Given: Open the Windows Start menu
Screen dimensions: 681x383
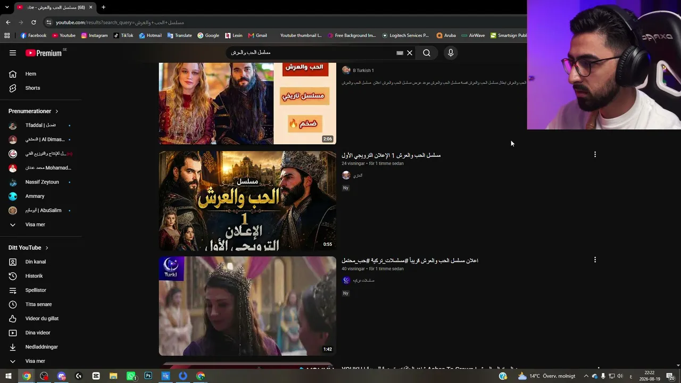Looking at the screenshot, I should click(x=8, y=376).
